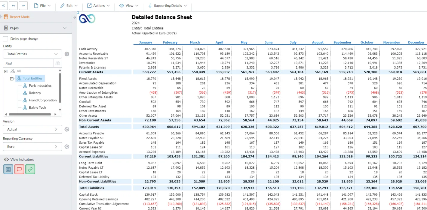Click the Accrued Expenses row label

click(92, 152)
